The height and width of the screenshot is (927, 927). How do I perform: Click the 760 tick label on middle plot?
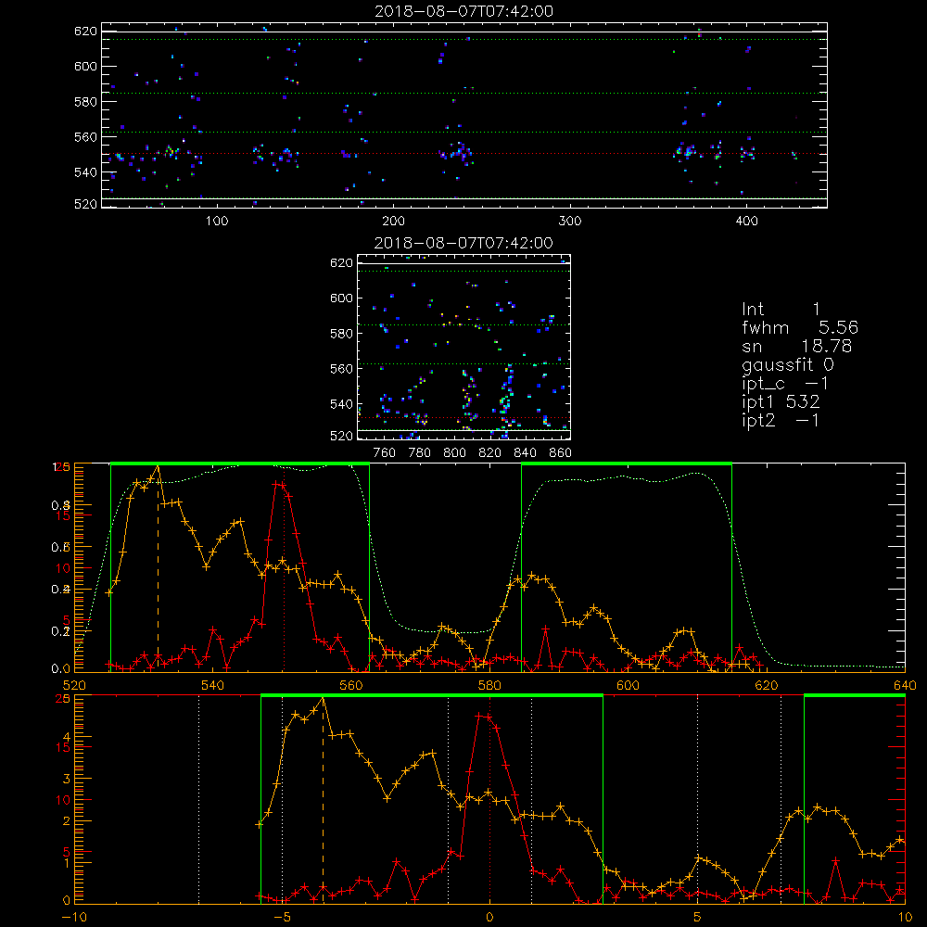tap(385, 453)
